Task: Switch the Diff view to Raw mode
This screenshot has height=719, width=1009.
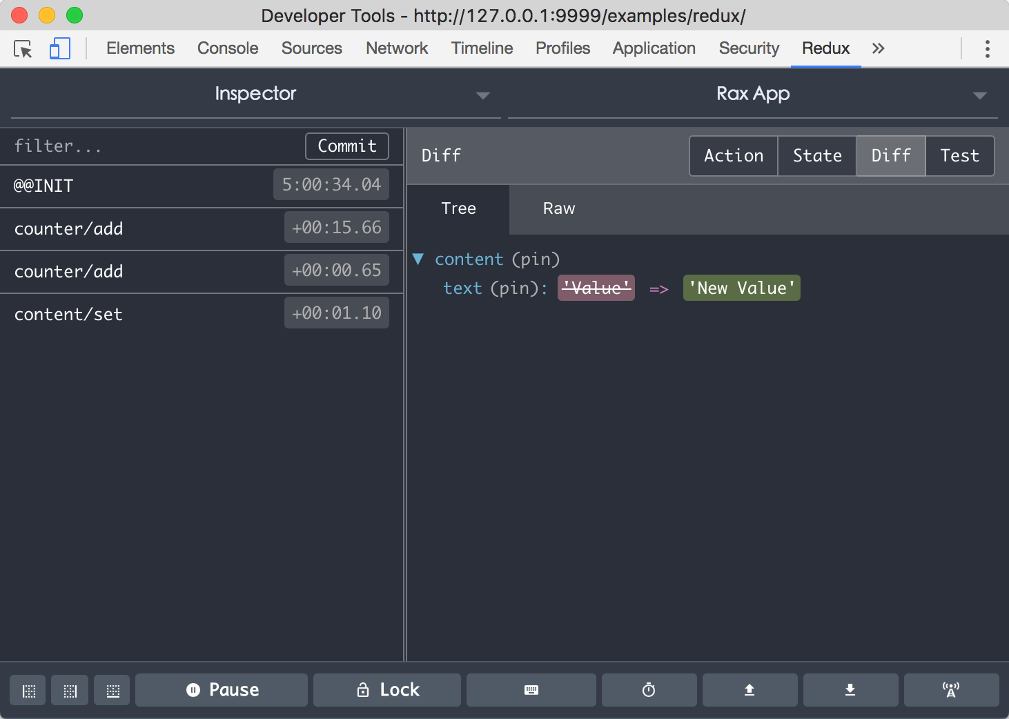Action: coord(558,208)
